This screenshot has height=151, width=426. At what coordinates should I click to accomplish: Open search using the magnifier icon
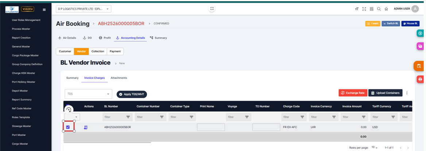pos(379,9)
